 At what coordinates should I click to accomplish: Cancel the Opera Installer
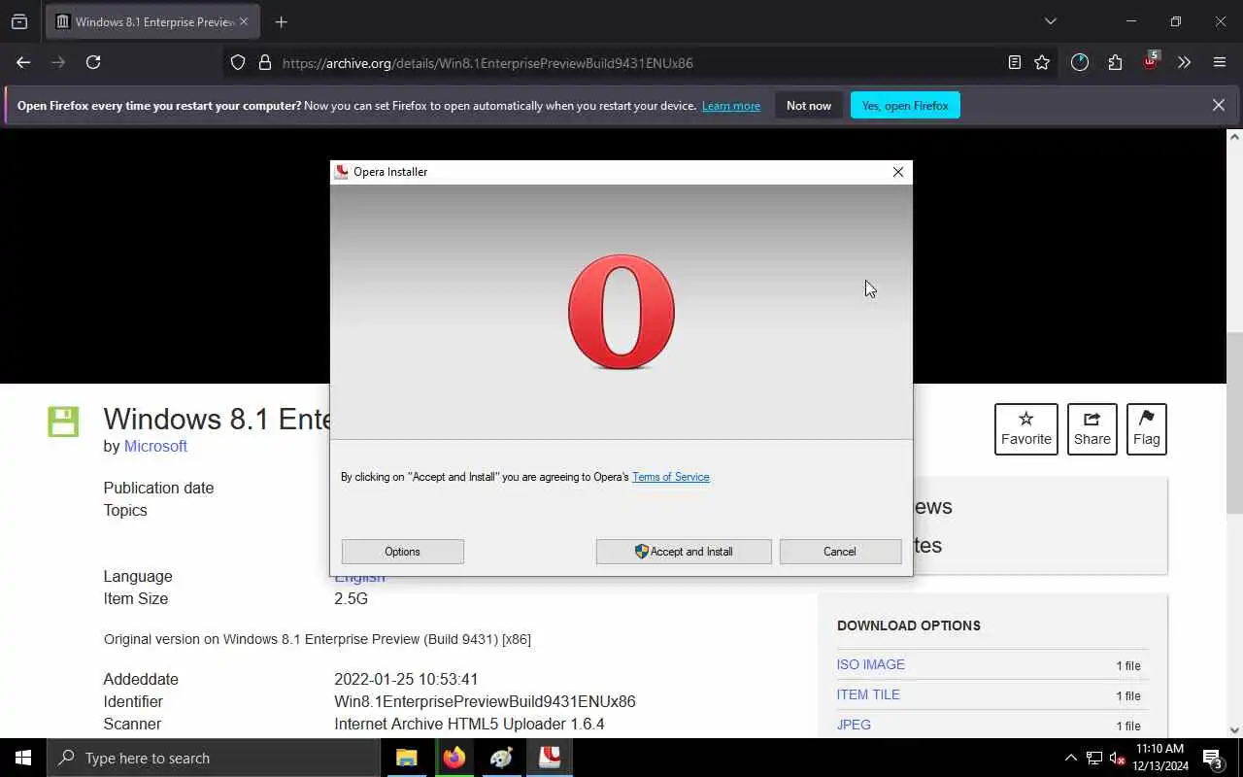(840, 552)
